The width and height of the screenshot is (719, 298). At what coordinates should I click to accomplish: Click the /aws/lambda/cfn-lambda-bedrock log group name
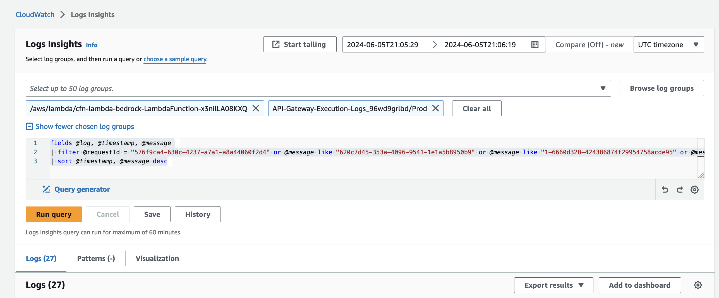138,109
